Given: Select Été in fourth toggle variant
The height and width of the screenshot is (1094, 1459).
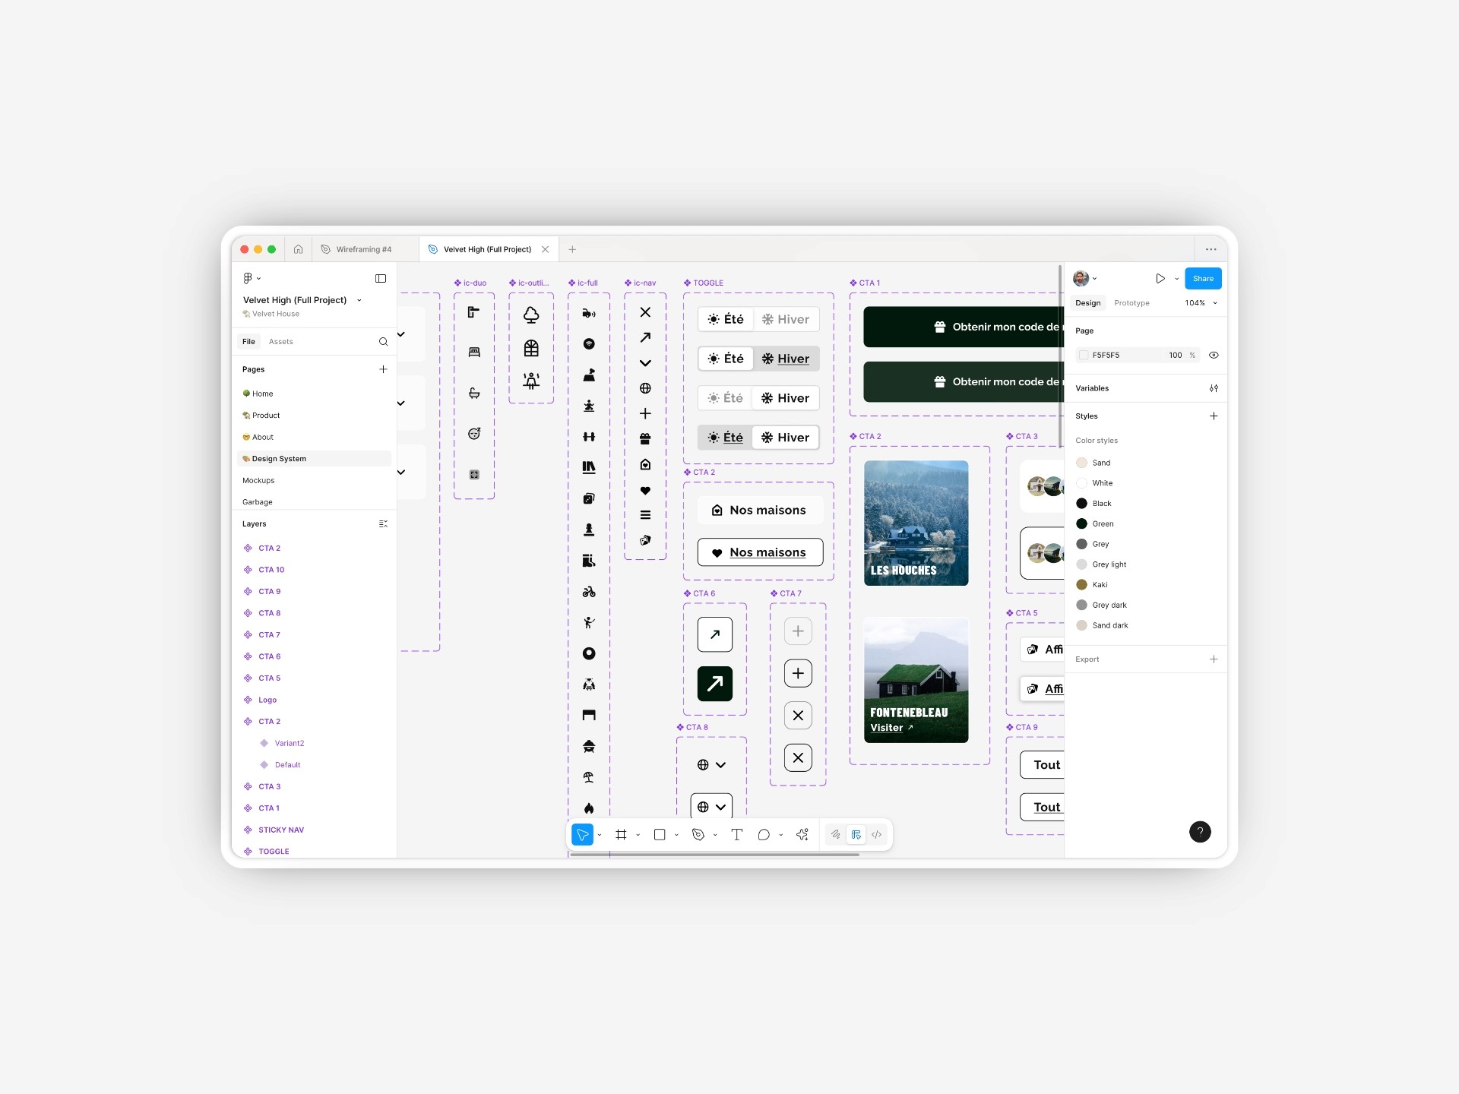Looking at the screenshot, I should click(x=726, y=438).
